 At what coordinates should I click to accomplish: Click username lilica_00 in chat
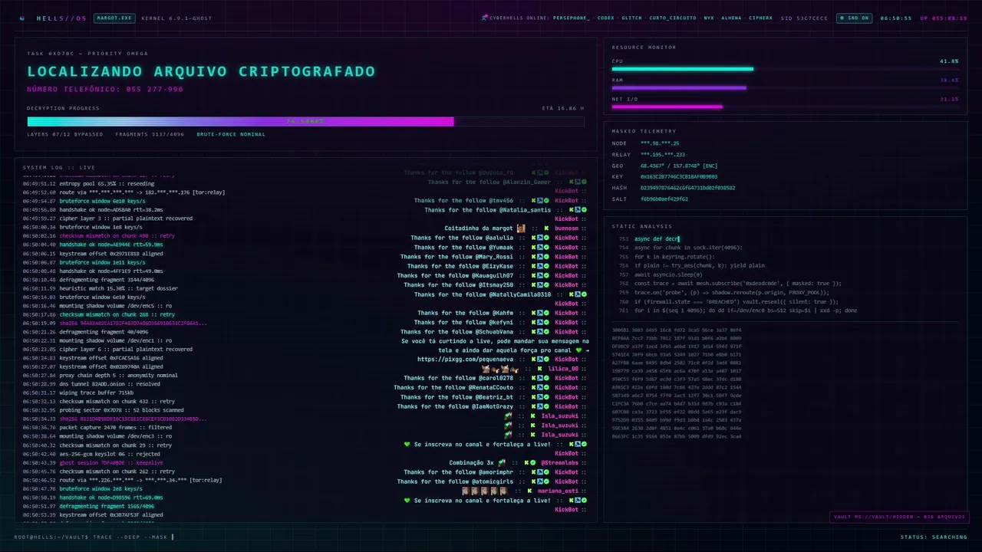click(x=563, y=369)
